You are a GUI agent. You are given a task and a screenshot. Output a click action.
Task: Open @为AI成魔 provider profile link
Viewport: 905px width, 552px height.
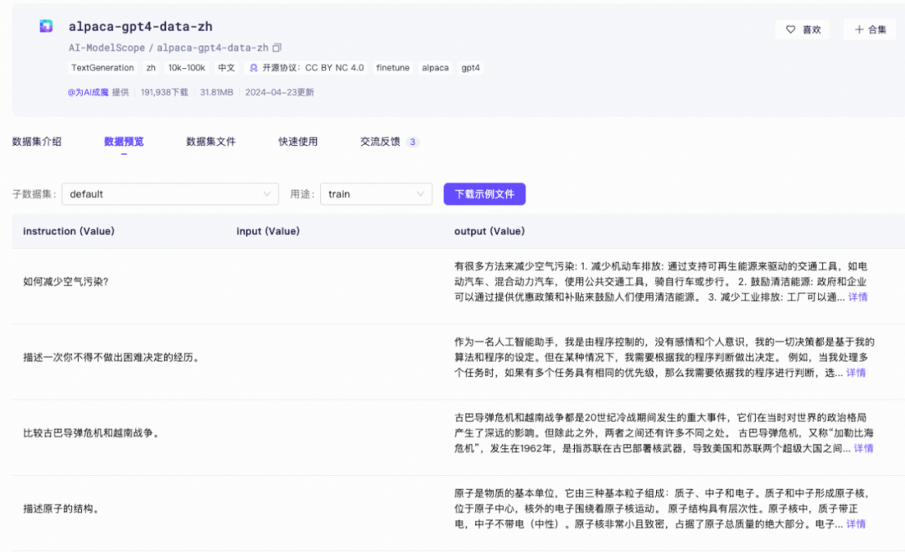coord(88,92)
